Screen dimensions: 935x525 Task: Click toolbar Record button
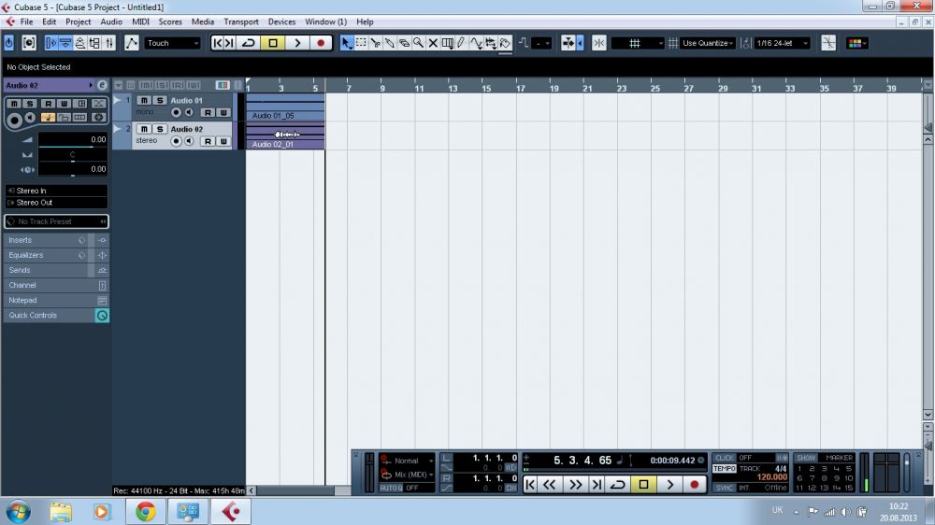pos(321,43)
